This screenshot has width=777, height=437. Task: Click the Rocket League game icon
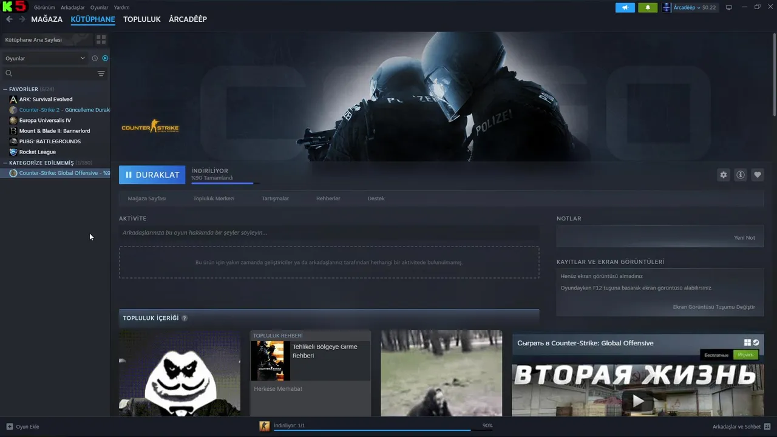[13, 152]
